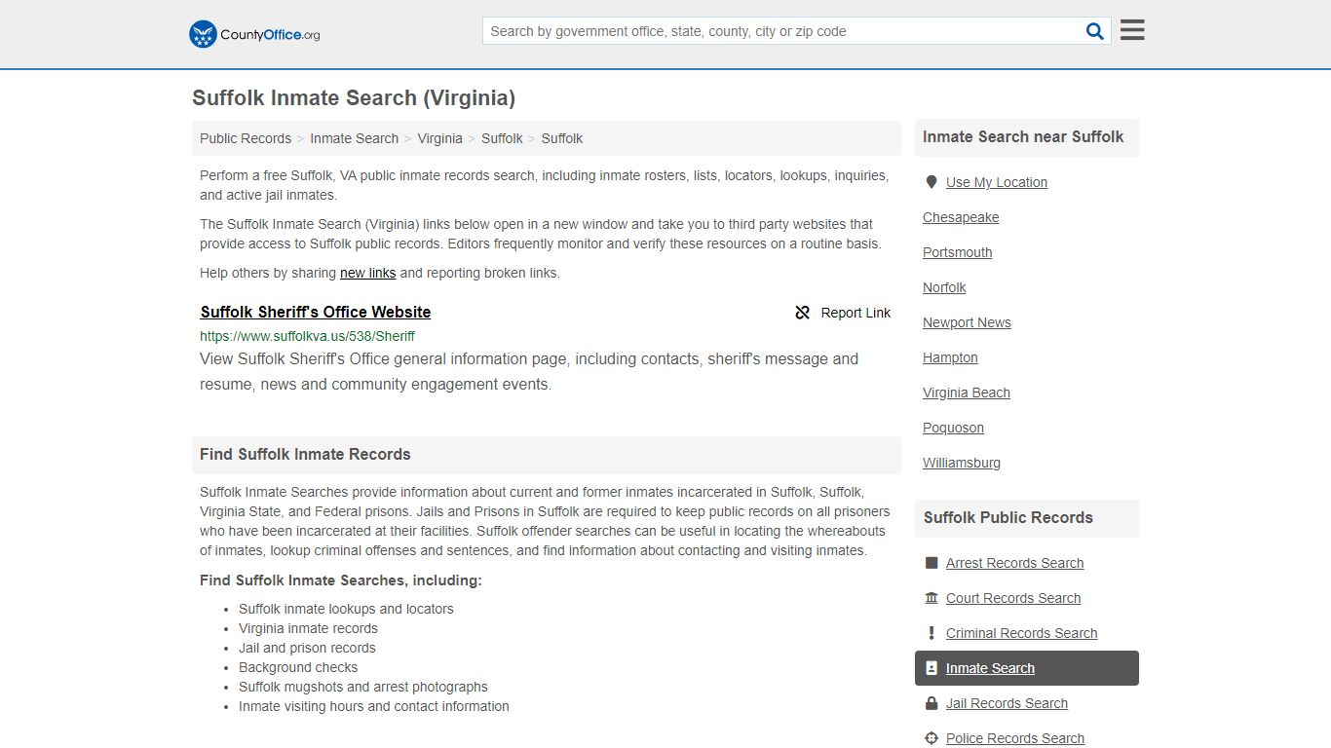Open Court Records Search link

point(1013,598)
